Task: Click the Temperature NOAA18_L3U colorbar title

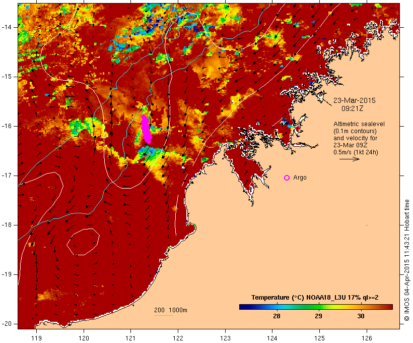Action: (x=315, y=298)
